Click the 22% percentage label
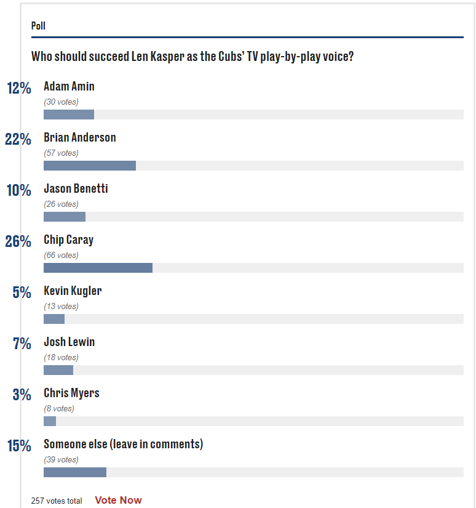This screenshot has width=476, height=508. point(18,139)
